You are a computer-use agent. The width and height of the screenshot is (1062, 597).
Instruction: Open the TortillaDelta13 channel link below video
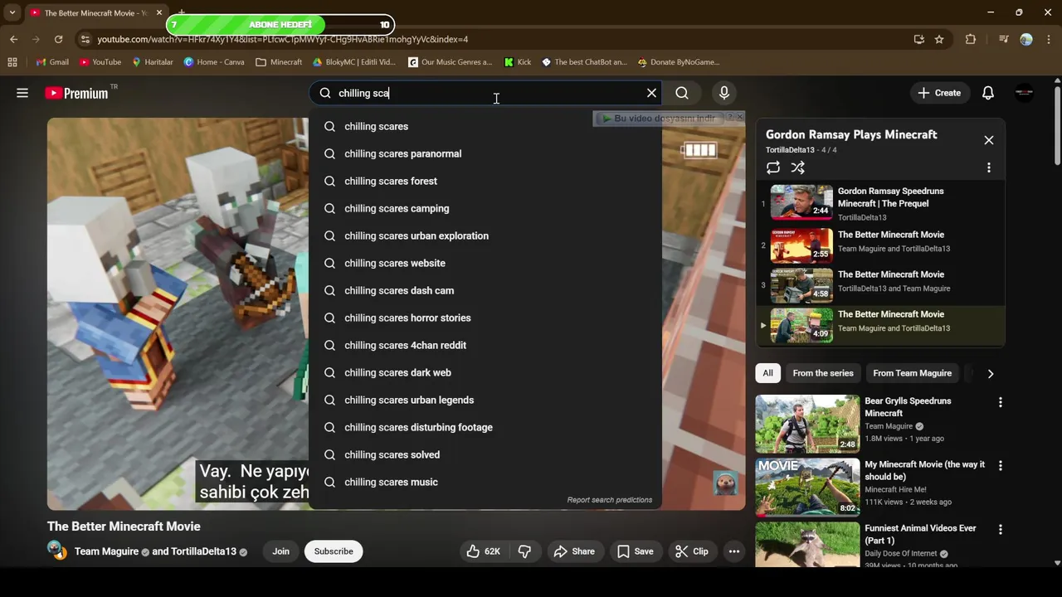(x=203, y=551)
